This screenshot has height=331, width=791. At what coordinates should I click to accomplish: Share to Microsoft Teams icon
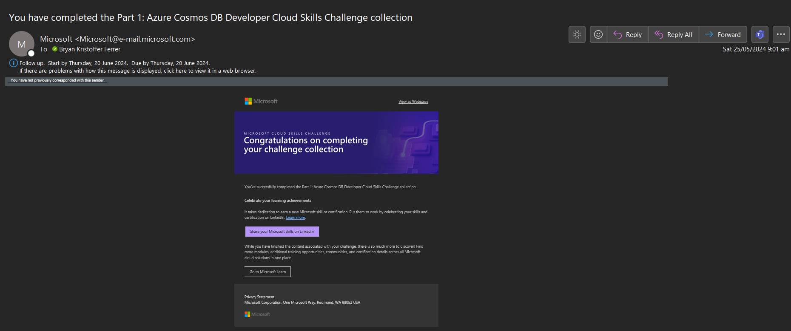pos(760,34)
